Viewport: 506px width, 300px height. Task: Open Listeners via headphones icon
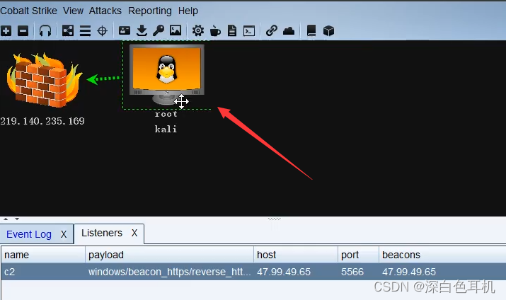[x=45, y=31]
